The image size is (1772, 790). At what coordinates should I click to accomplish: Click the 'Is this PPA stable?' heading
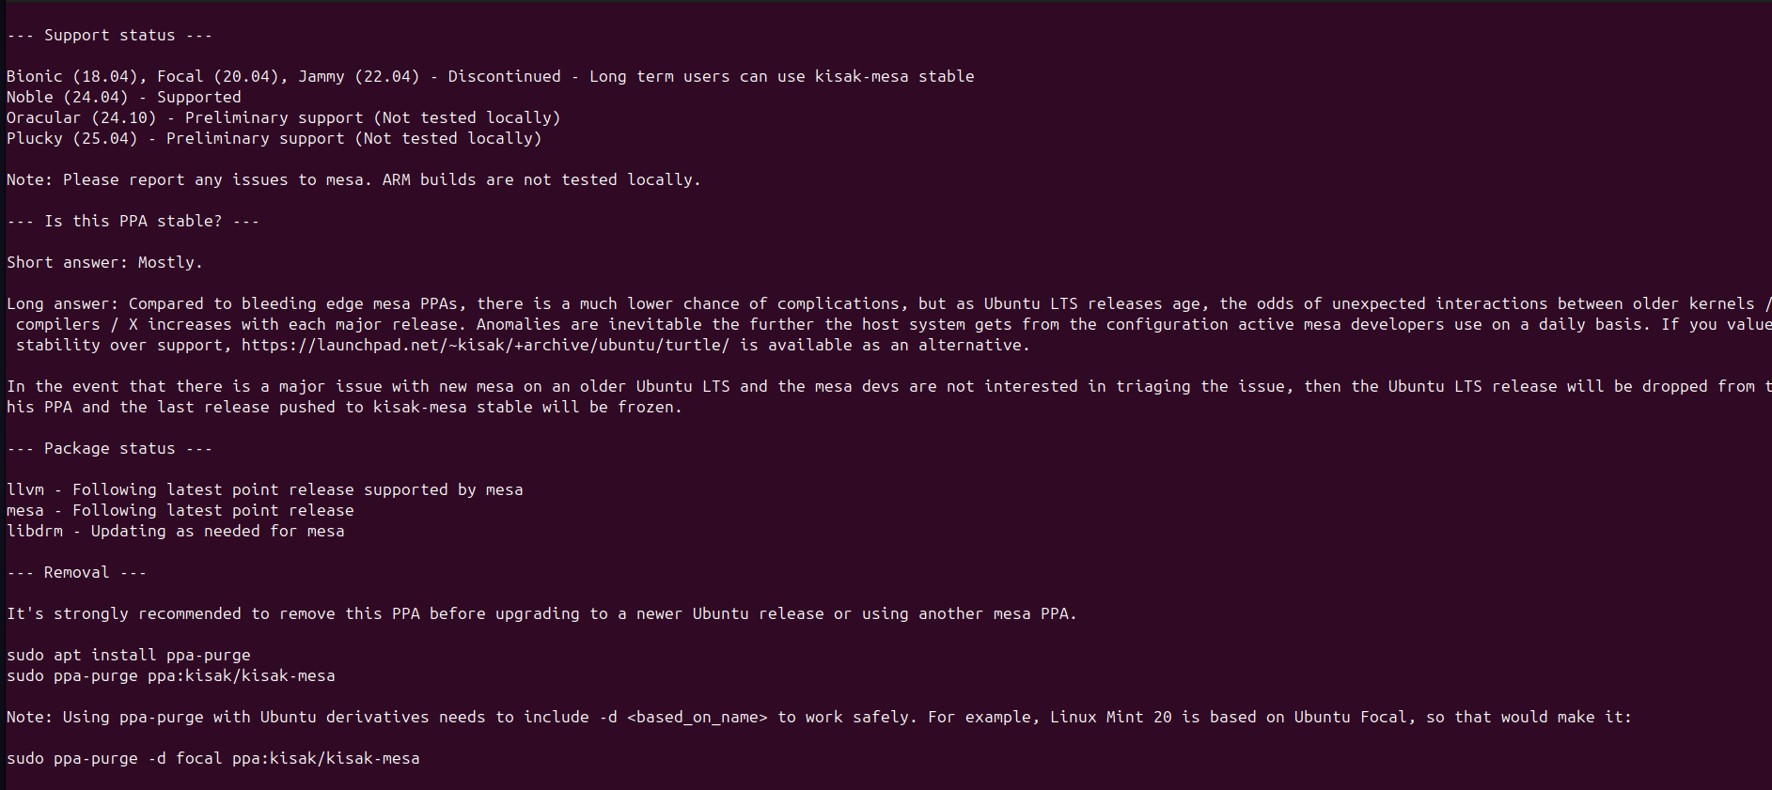133,221
